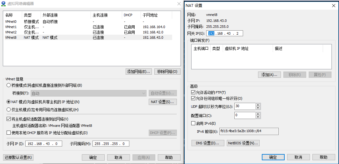Click the 移除网络(O) button
This screenshot has height=164, width=339.
pos(167,72)
